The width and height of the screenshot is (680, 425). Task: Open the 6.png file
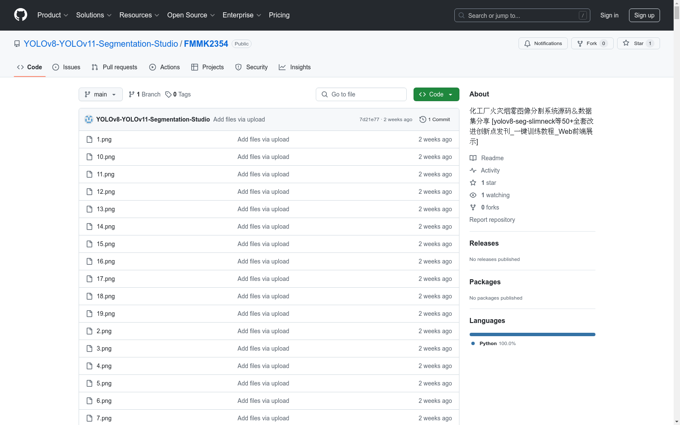(x=104, y=401)
